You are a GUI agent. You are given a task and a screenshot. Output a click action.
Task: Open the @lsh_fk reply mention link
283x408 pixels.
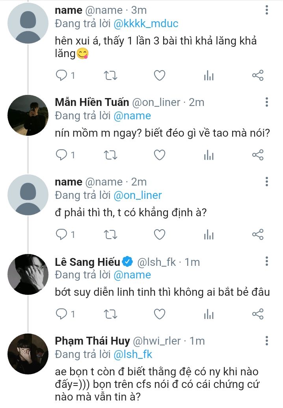[133, 354]
